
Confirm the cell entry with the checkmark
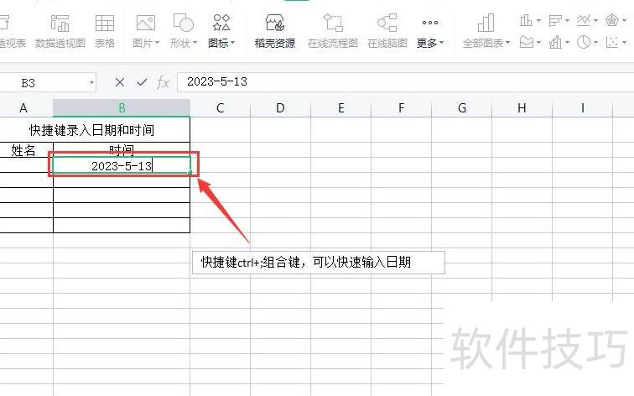(x=142, y=82)
